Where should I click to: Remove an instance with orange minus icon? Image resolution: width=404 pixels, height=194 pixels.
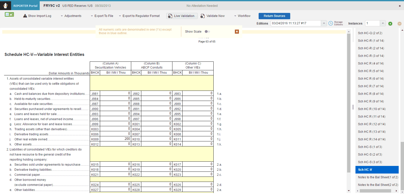tap(399, 24)
